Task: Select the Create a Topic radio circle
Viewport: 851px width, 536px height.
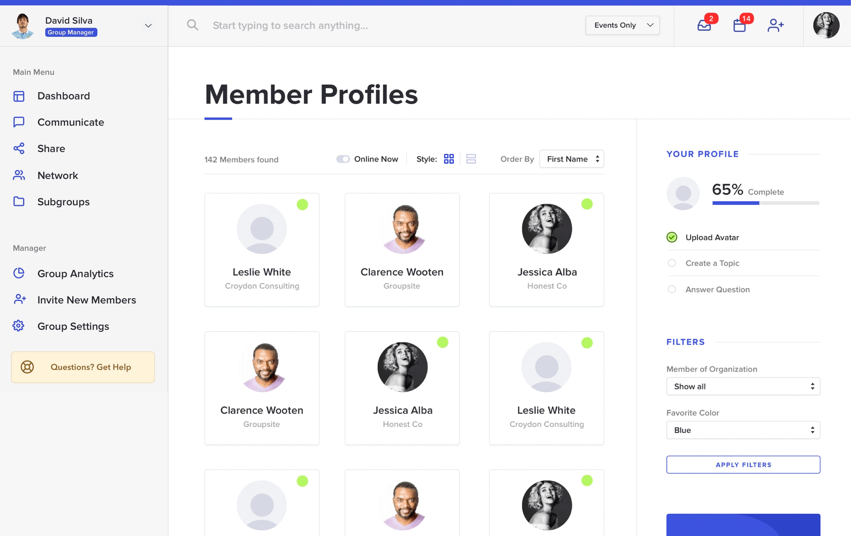Action: coord(672,263)
